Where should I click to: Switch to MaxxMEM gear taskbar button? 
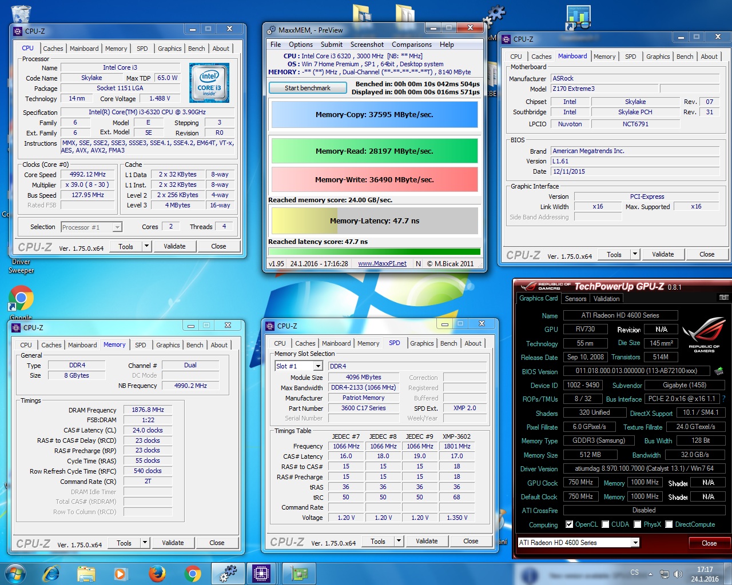click(x=228, y=574)
